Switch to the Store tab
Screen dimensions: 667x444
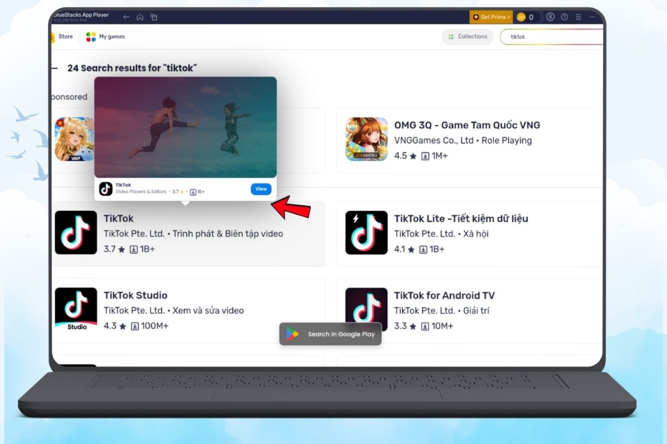pyautogui.click(x=61, y=37)
